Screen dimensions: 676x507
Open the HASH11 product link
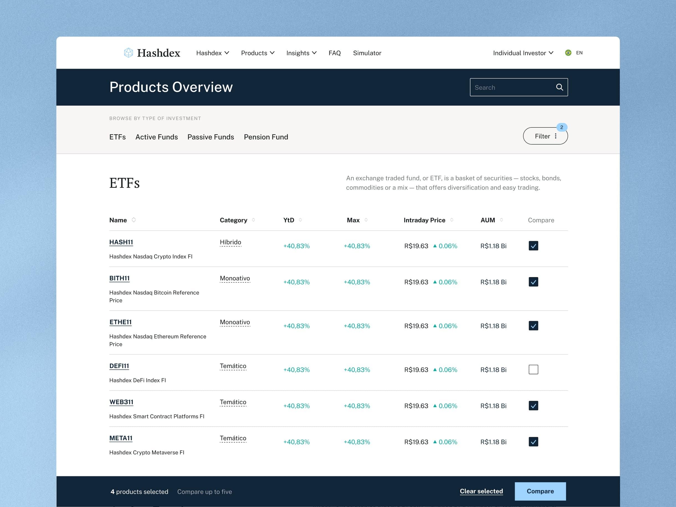(x=121, y=242)
